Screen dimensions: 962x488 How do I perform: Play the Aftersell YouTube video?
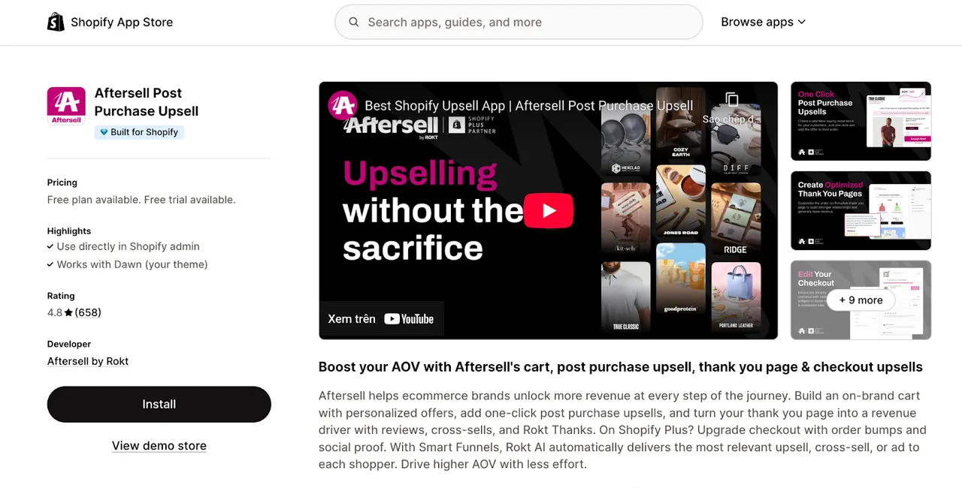click(x=549, y=211)
